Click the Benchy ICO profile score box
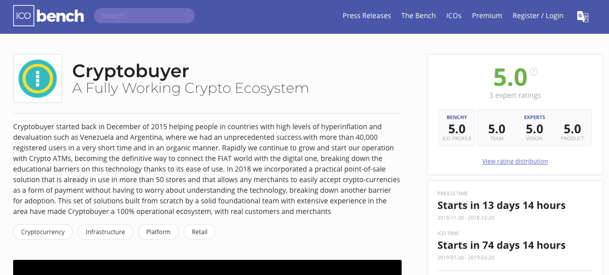Viewport: 609px width, 275px height. pyautogui.click(x=457, y=128)
